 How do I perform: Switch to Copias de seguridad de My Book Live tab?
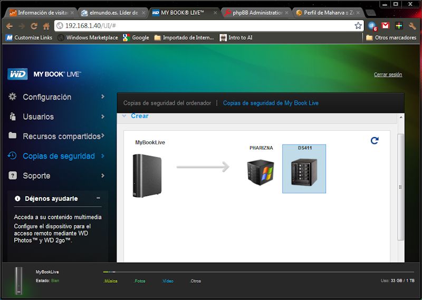(271, 103)
